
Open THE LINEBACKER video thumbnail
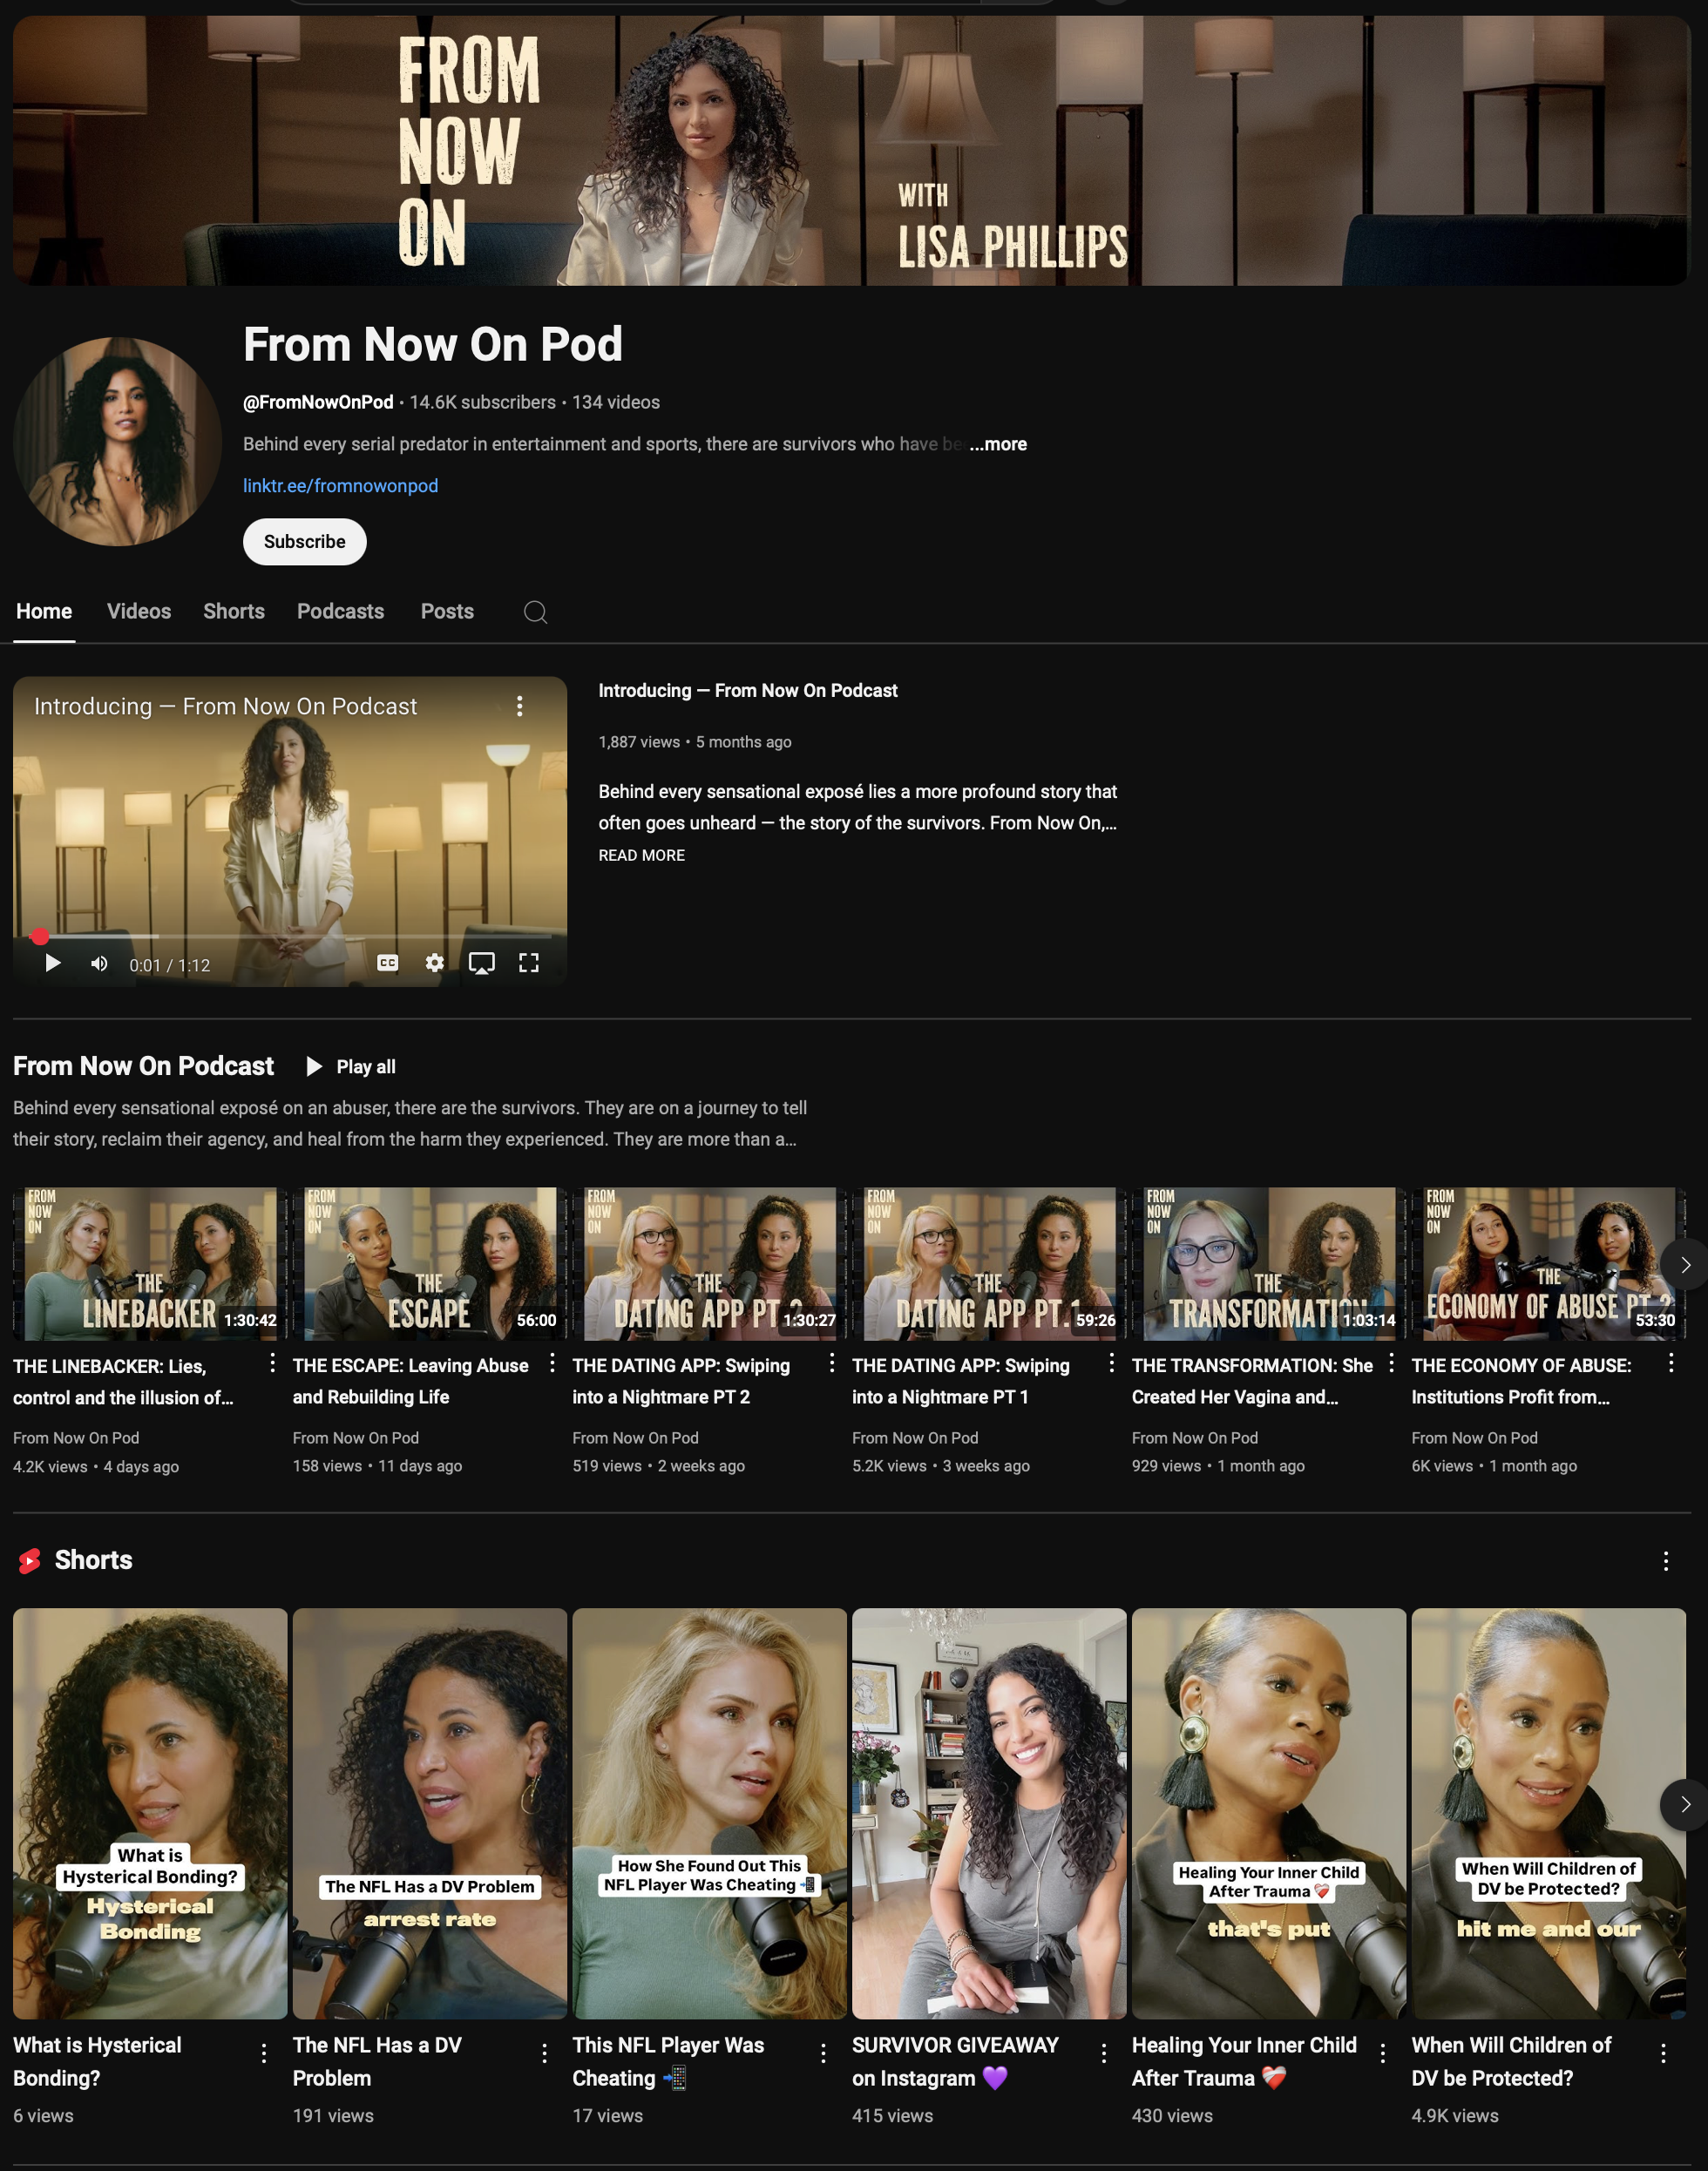point(150,1264)
